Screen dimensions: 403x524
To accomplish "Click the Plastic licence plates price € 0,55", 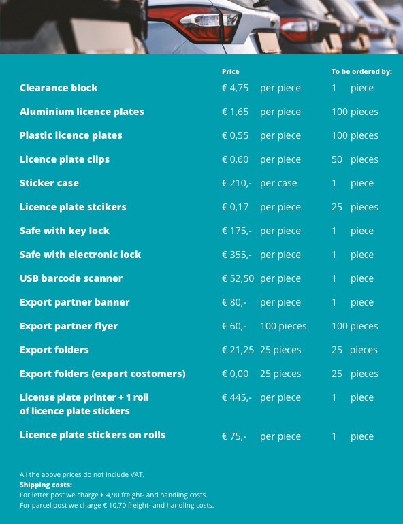I will point(236,135).
